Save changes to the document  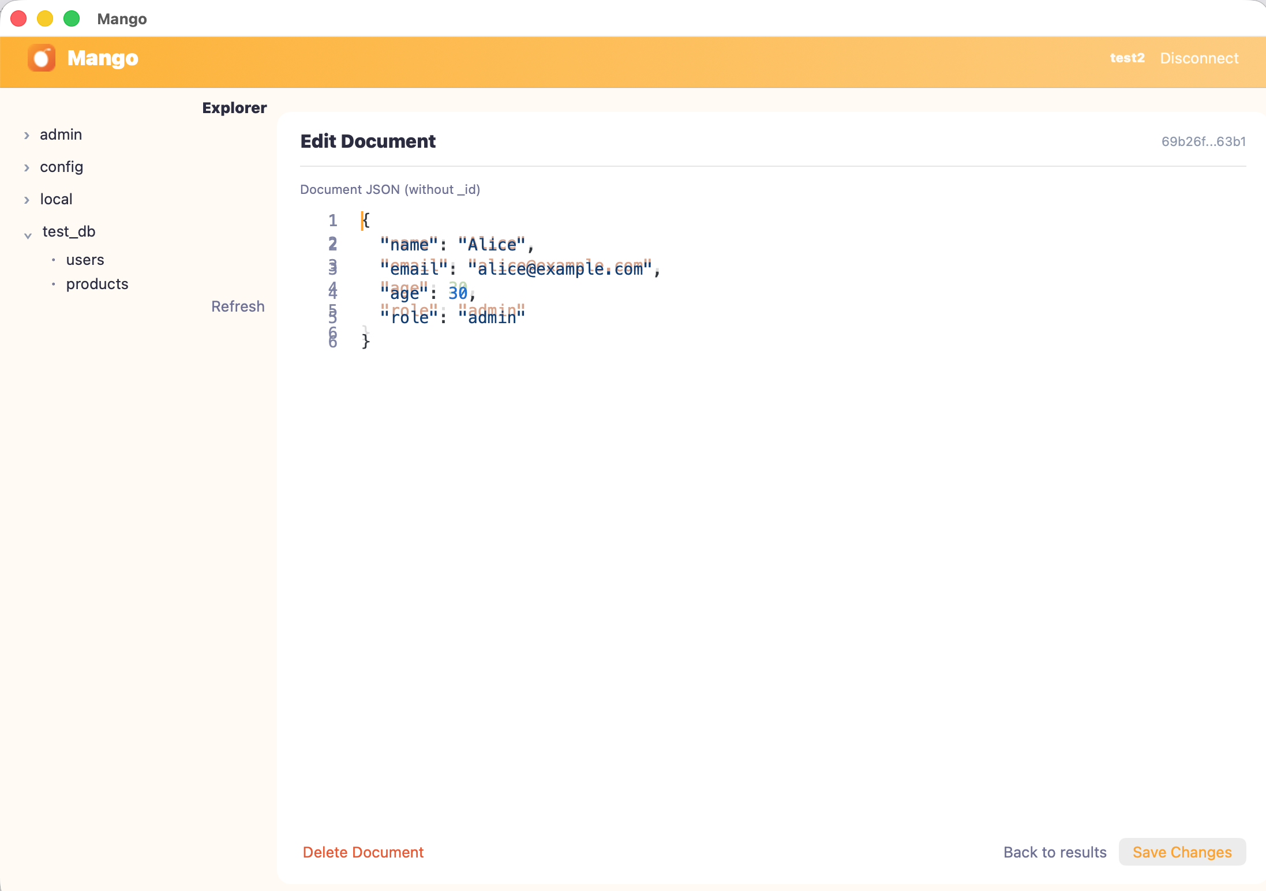pos(1182,852)
